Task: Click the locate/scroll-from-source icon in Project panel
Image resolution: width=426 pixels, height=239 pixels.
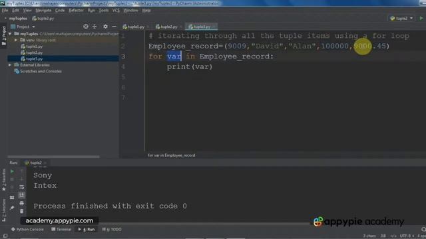Action: pos(86,27)
